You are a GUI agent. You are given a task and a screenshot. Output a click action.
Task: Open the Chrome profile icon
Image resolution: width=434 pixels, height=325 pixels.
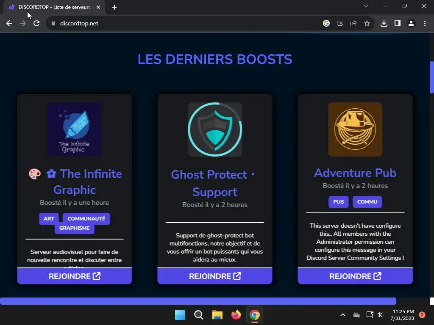pyautogui.click(x=411, y=24)
